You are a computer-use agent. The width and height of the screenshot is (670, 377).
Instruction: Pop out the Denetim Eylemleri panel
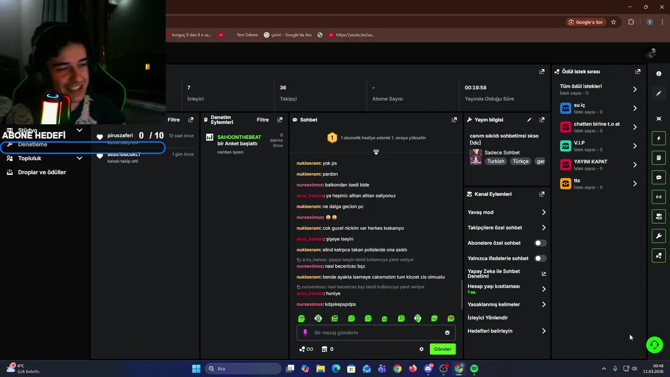(280, 120)
